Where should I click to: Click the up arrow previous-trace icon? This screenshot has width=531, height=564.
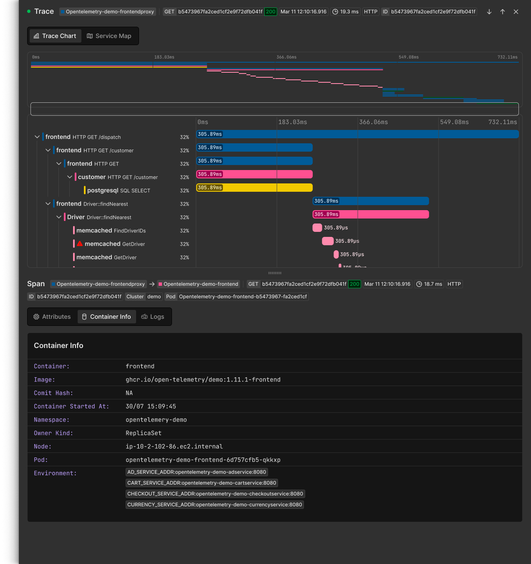tap(503, 12)
